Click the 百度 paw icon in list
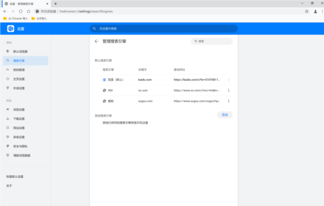This screenshot has height=206, width=324. coord(104,79)
